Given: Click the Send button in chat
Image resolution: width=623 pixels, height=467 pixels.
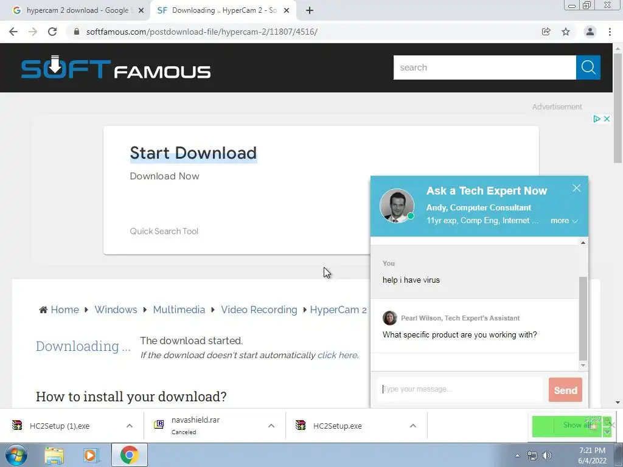Looking at the screenshot, I should coord(565,390).
